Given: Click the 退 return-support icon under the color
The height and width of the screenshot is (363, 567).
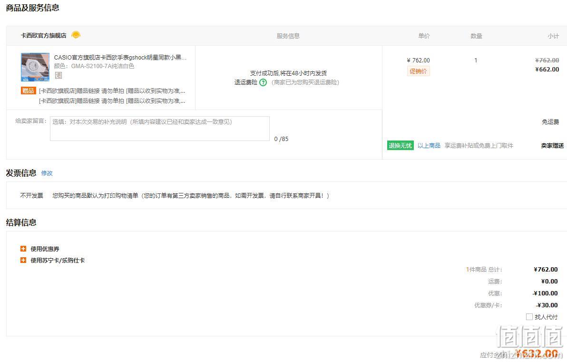Looking at the screenshot, I should (x=58, y=75).
